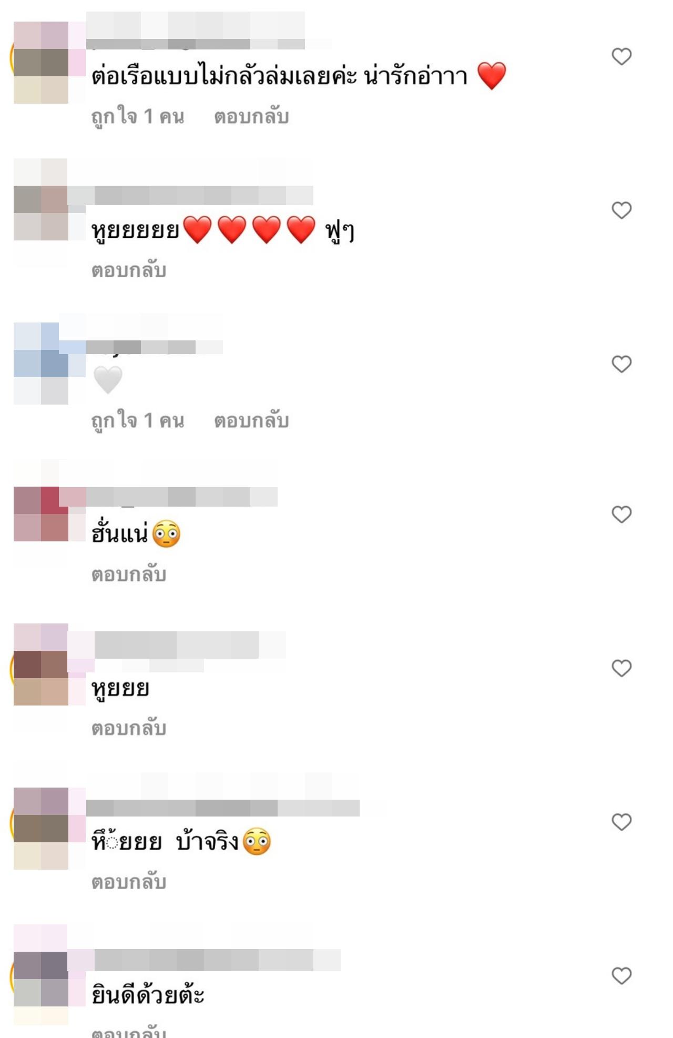Image resolution: width=673 pixels, height=1038 pixels.
Task: Open first commenter's profile picture
Action: tap(41, 62)
